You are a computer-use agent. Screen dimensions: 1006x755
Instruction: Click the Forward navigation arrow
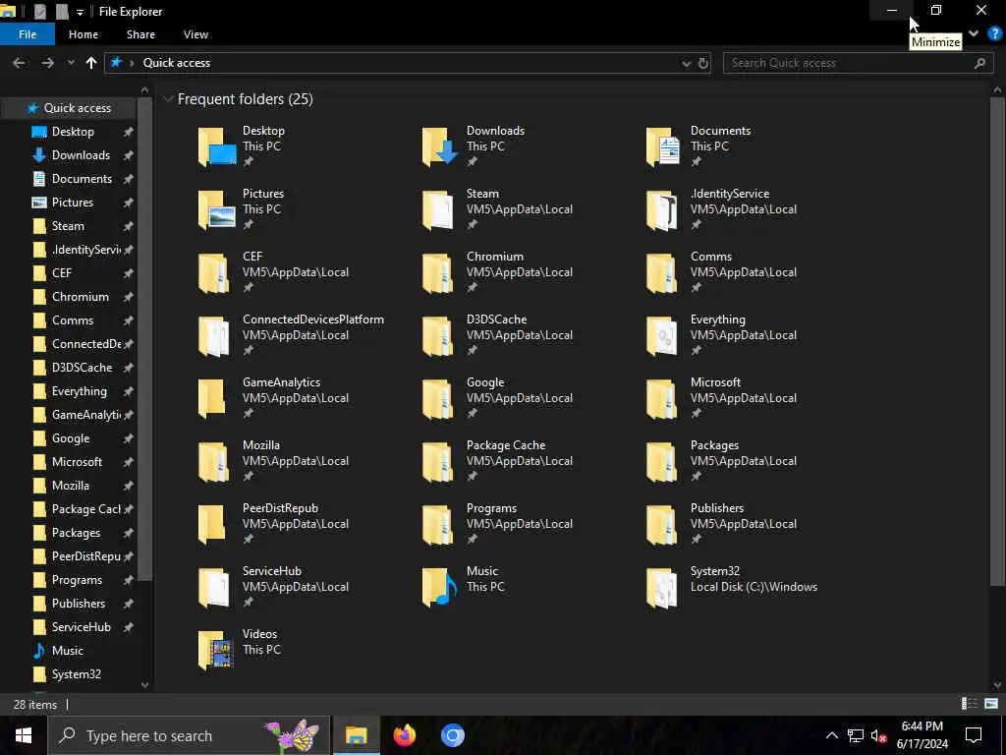click(47, 63)
